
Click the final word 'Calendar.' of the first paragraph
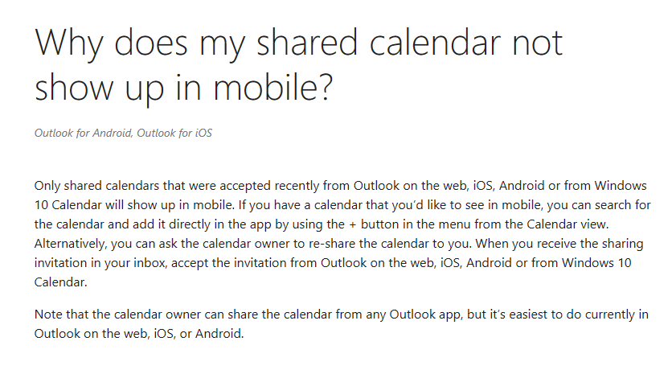point(60,282)
